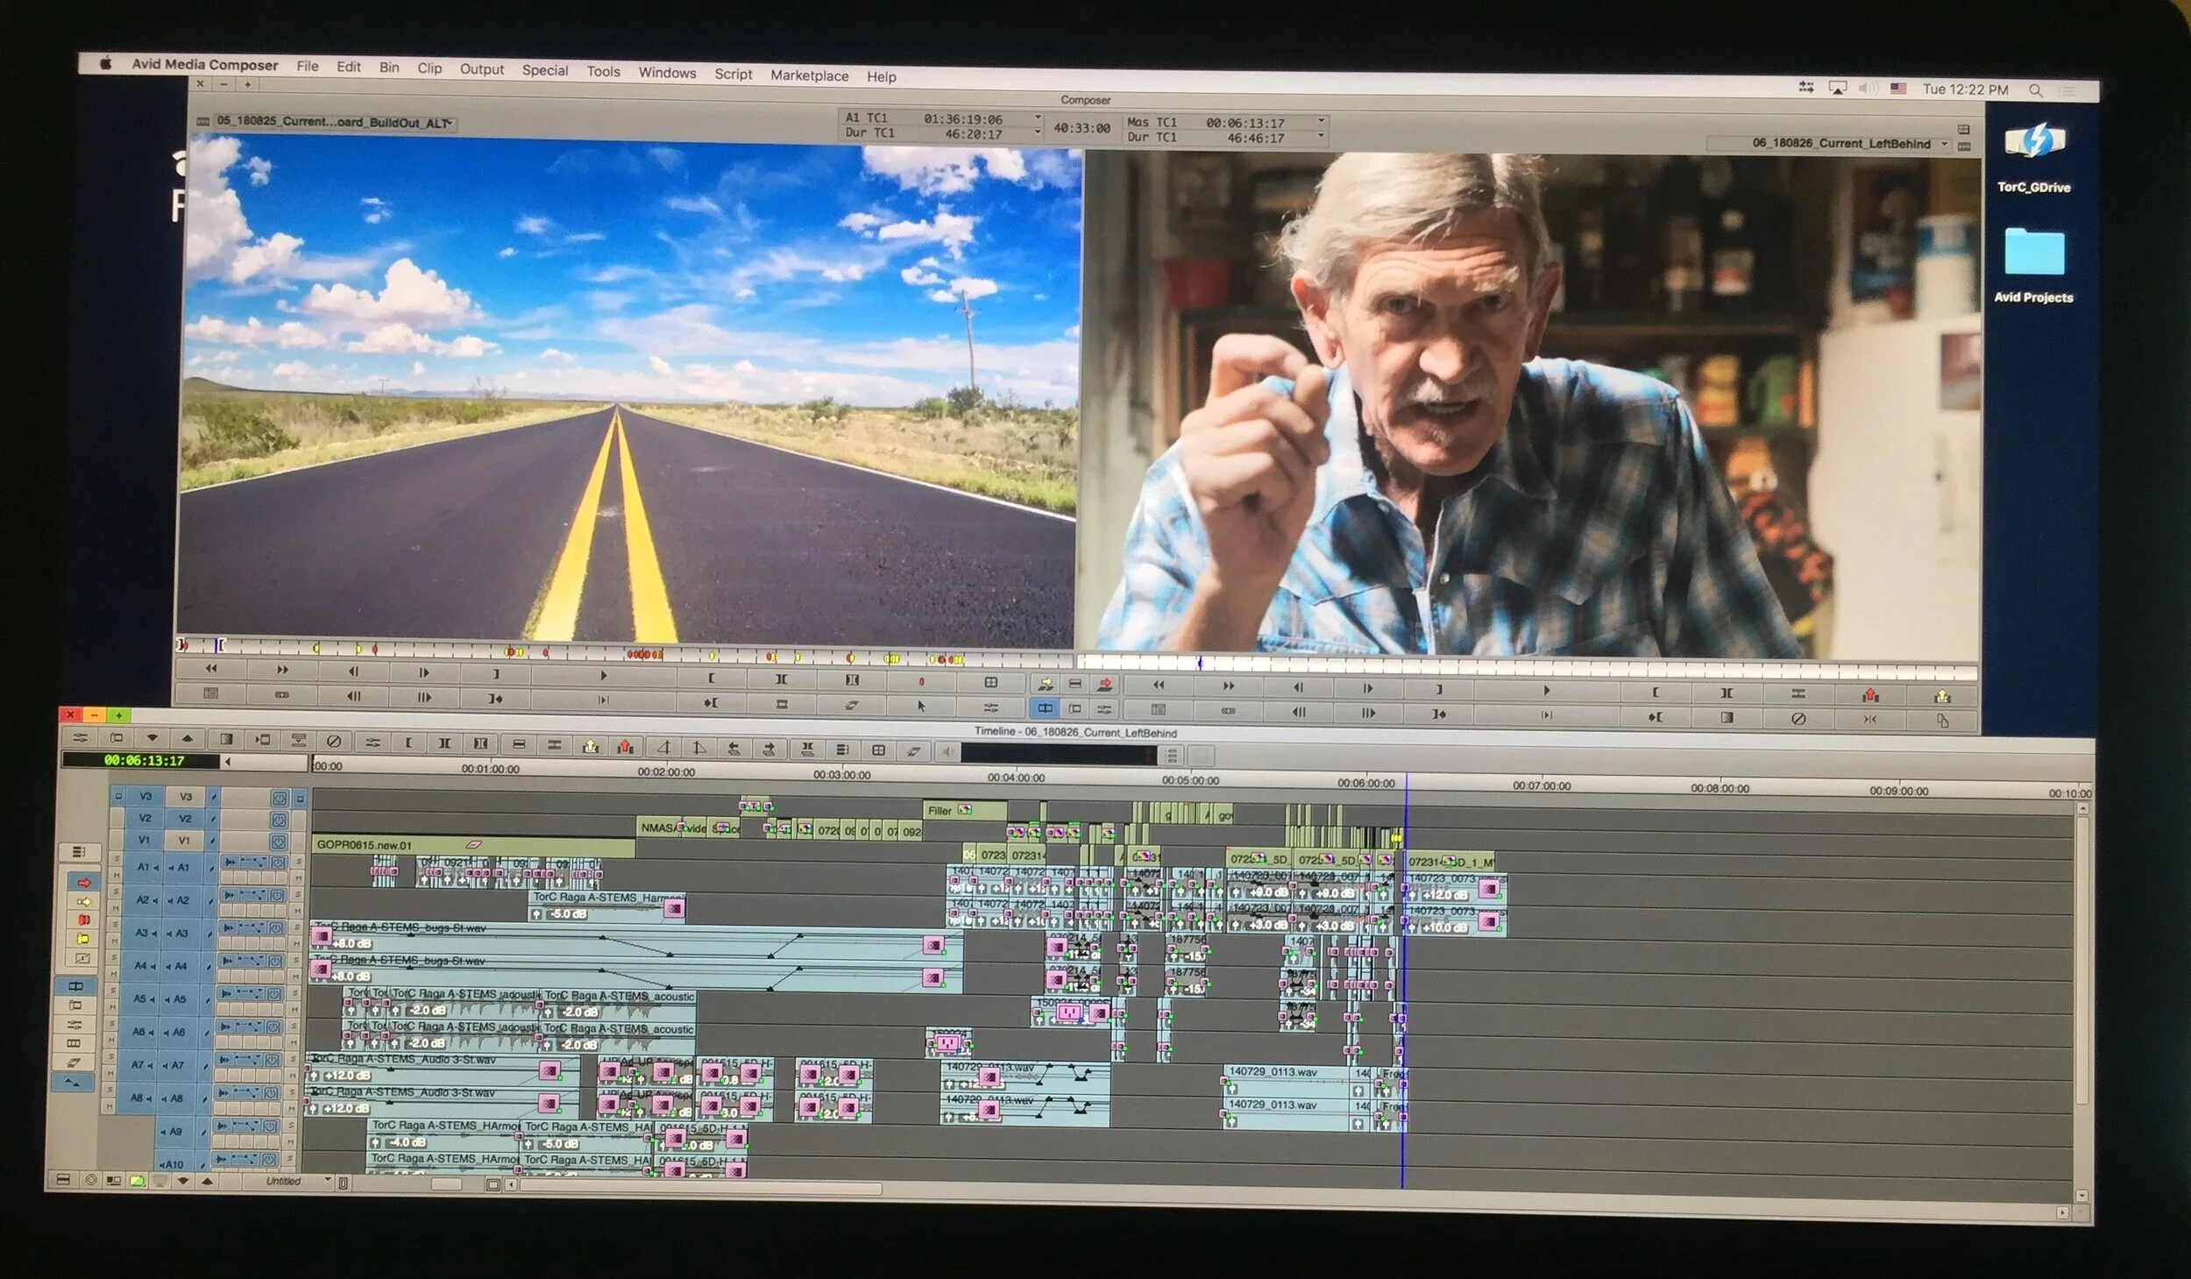
Task: Open the Clip menu
Action: click(429, 68)
